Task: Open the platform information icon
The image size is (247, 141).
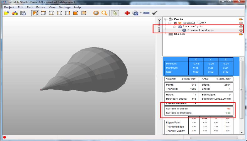Action: (23, 13)
